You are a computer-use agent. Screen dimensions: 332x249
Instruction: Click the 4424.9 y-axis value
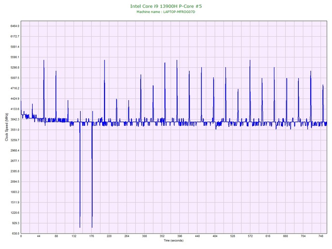[x=15, y=99]
